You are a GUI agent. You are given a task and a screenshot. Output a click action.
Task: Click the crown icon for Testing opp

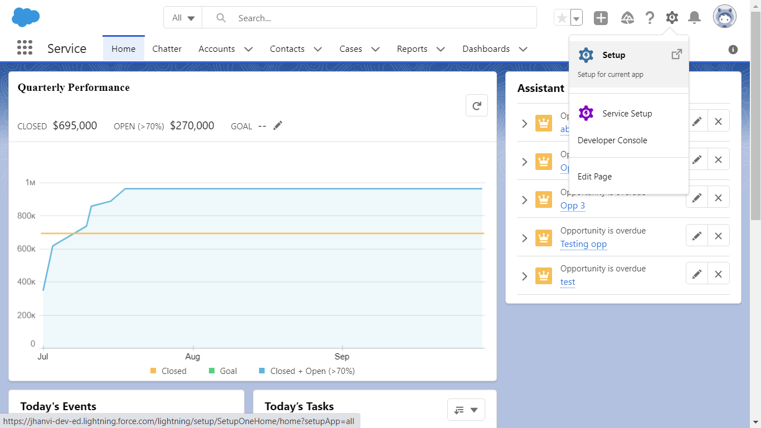544,238
